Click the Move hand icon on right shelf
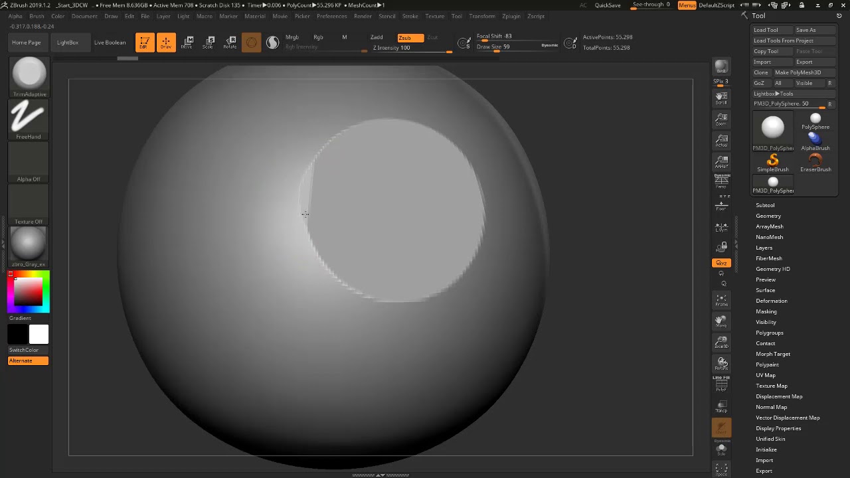The width and height of the screenshot is (850, 478). (721, 321)
